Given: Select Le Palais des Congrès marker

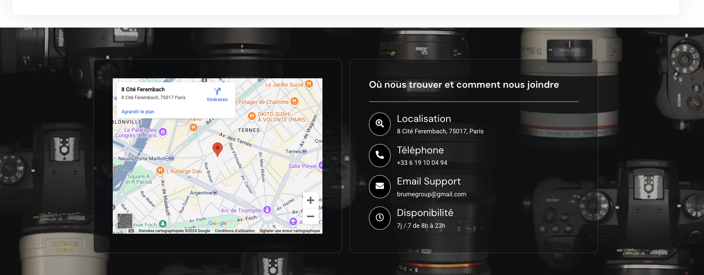Looking at the screenshot, I should 163,132.
